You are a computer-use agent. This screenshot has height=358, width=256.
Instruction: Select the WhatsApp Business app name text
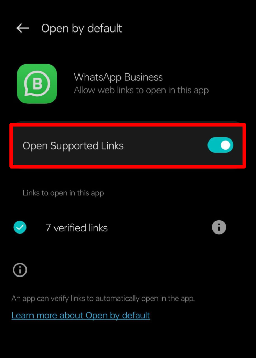click(x=118, y=77)
